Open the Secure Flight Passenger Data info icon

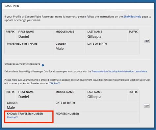point(43,65)
